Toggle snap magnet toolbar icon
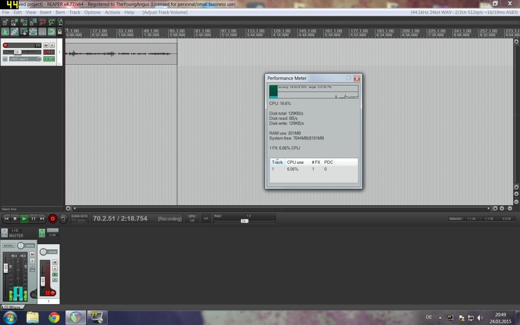Screen dimensions: 520x325 [x=52, y=31]
